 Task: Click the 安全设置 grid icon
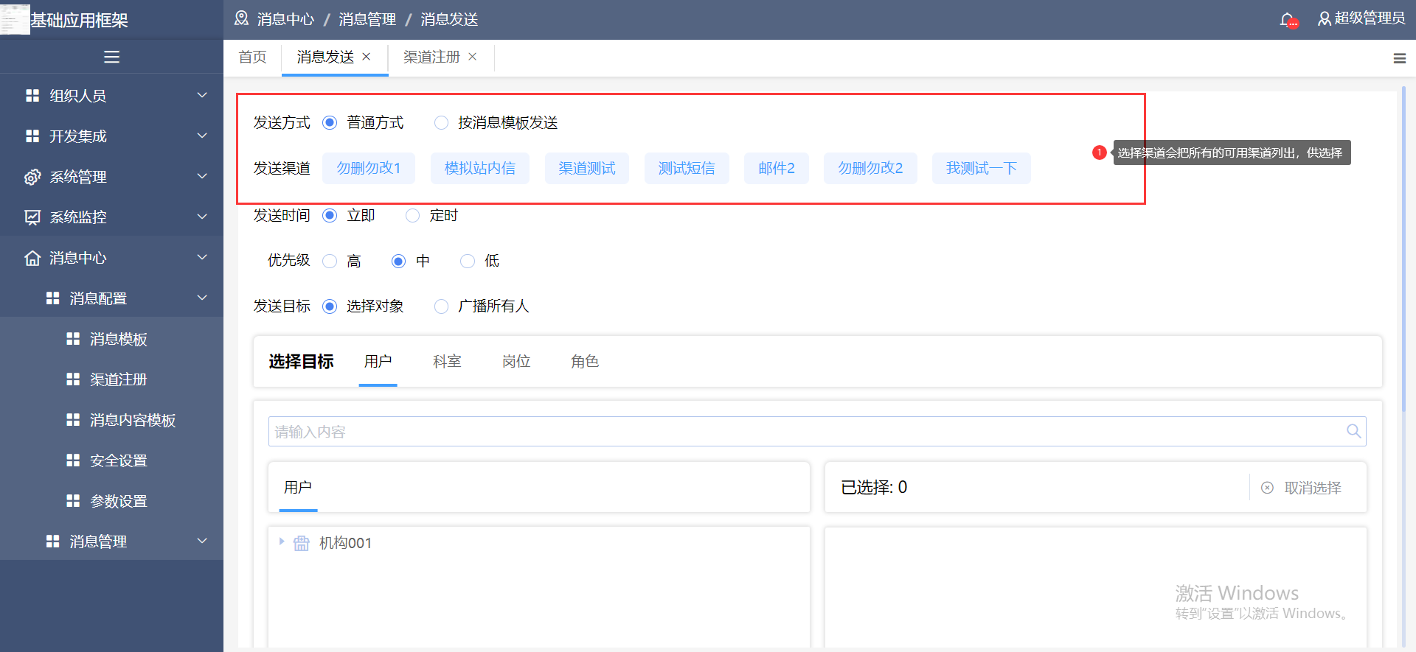73,460
